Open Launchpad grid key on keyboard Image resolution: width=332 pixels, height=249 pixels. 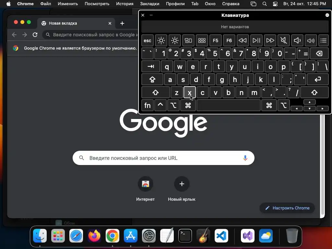tap(202, 41)
